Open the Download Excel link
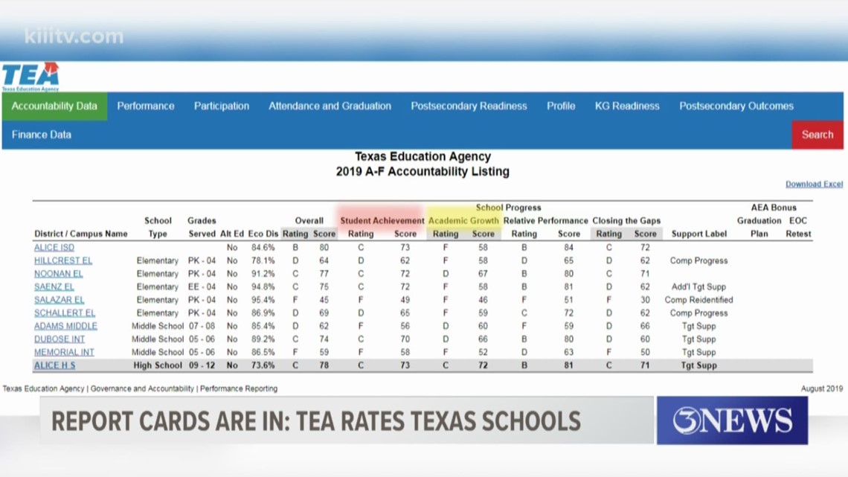 (x=813, y=183)
